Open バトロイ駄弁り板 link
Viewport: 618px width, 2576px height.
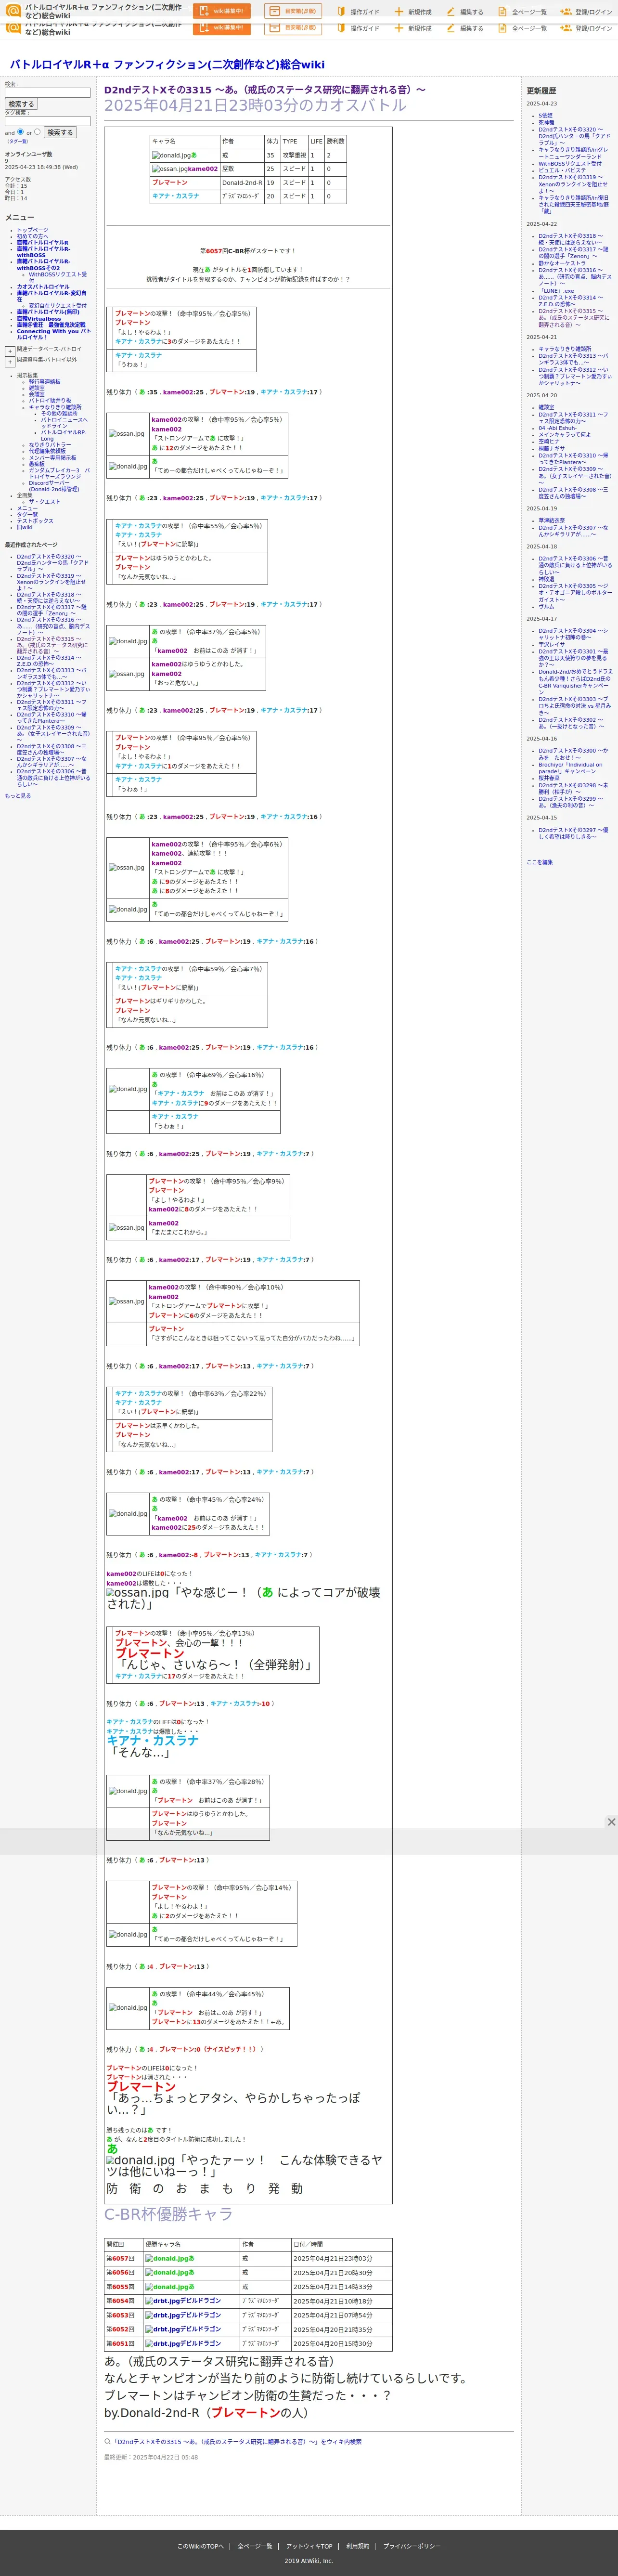tap(50, 400)
